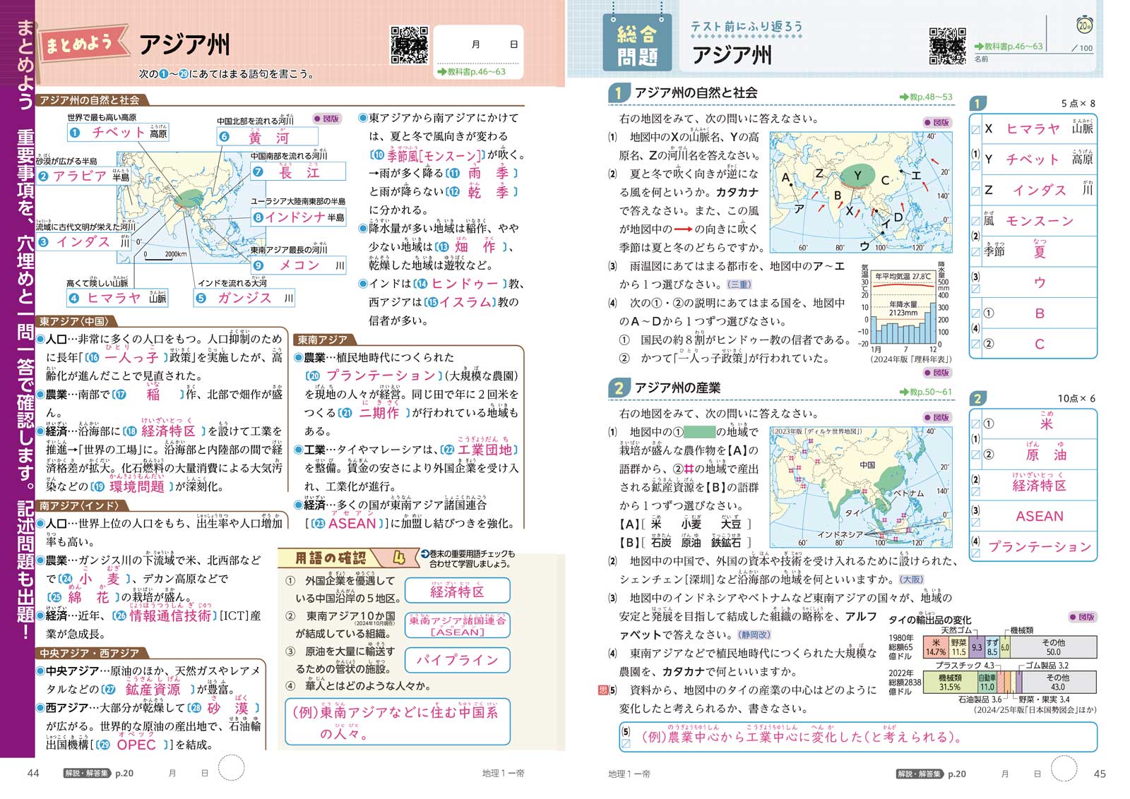Click the empty circle beside page 45's 月 日
The height and width of the screenshot is (799, 1130).
pyautogui.click(x=1064, y=768)
